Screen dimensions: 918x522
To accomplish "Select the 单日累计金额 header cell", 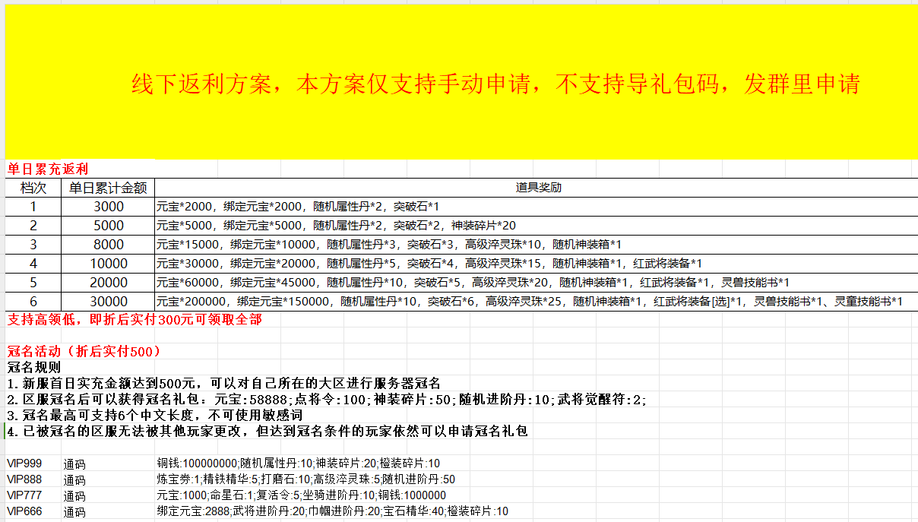I will click(x=108, y=188).
